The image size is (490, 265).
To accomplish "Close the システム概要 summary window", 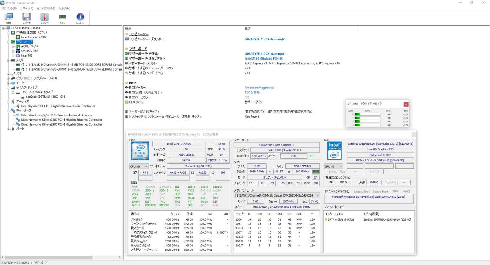I will 413,134.
